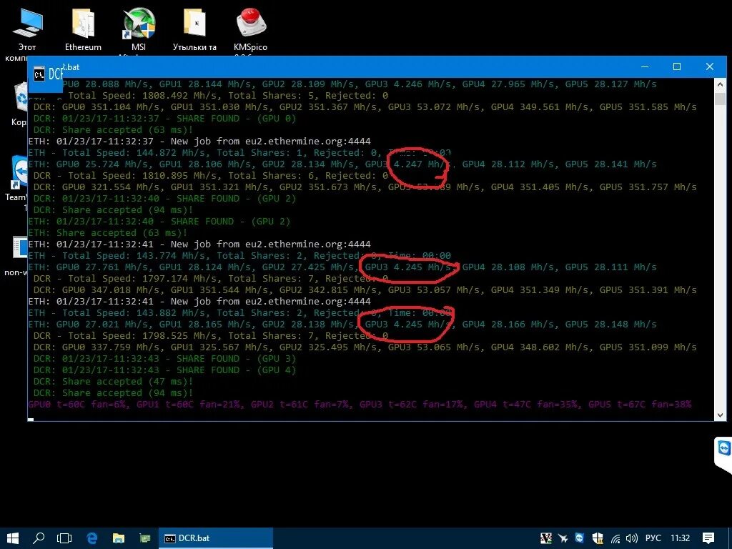Click the 11:32:37 'New job from eu2.ethermine.org:4444' line
The image size is (732, 549).
coord(199,142)
